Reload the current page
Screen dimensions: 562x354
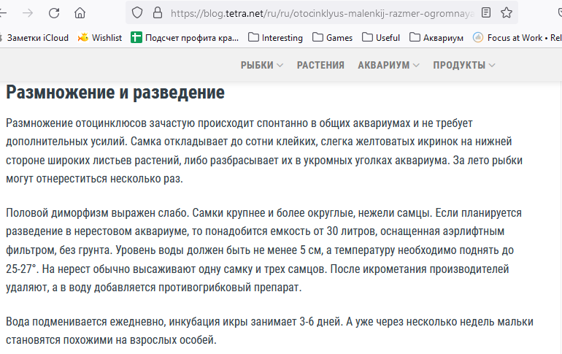54,13
